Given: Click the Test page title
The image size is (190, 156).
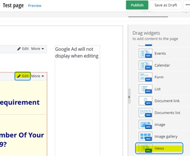Looking at the screenshot, I should tap(13, 5).
